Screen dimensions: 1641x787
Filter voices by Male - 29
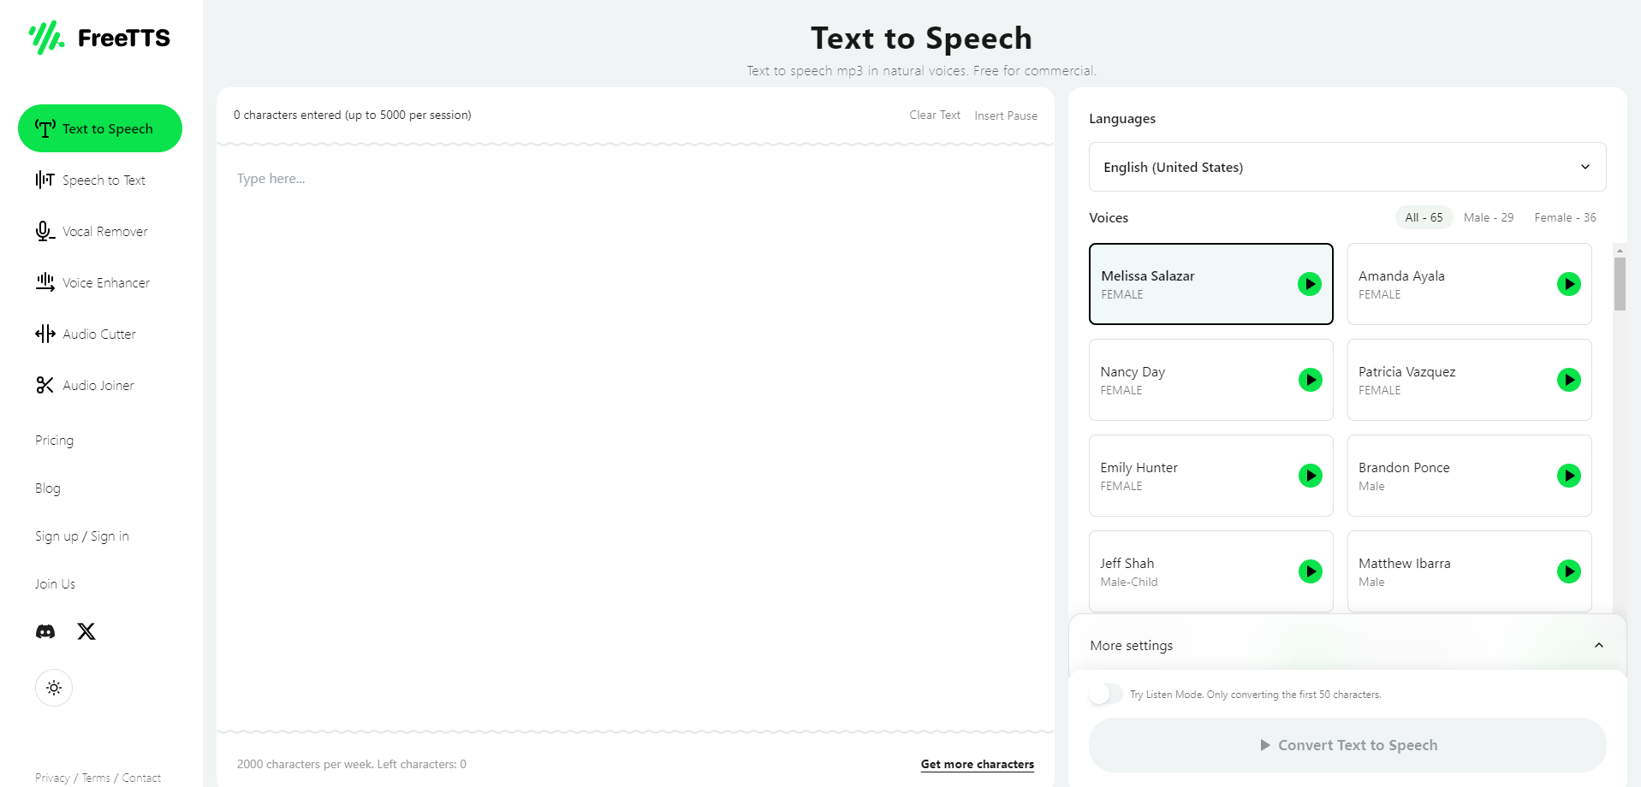point(1488,217)
